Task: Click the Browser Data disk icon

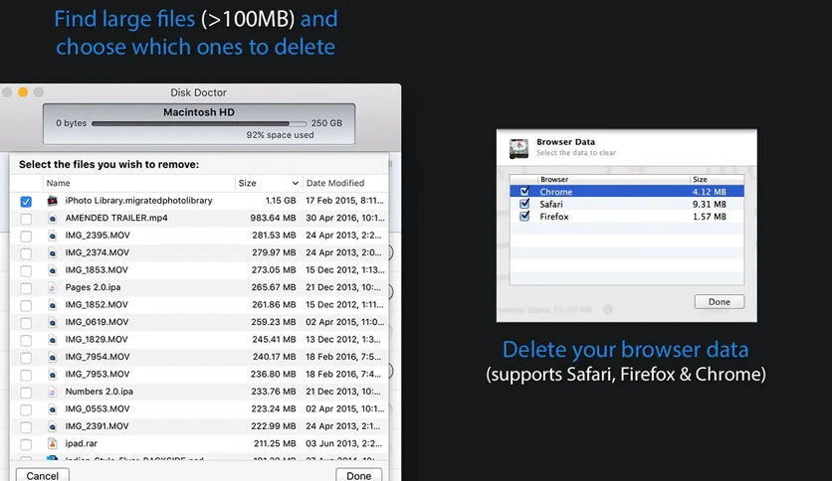Action: (x=519, y=148)
